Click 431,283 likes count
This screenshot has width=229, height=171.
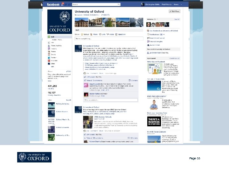[x=52, y=86]
